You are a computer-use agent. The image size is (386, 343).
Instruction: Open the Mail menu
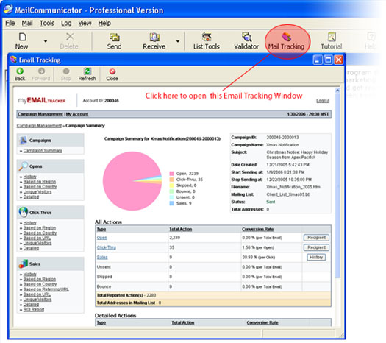pyautogui.click(x=27, y=23)
